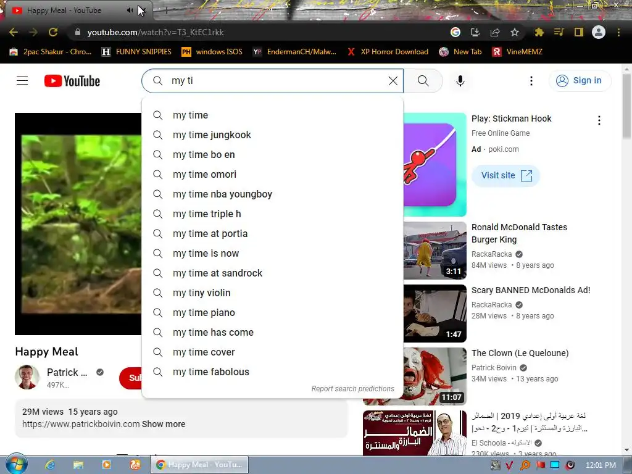Choose the suggestion 'my time fabolous'
Viewport: 632px width, 474px height.
click(x=272, y=372)
